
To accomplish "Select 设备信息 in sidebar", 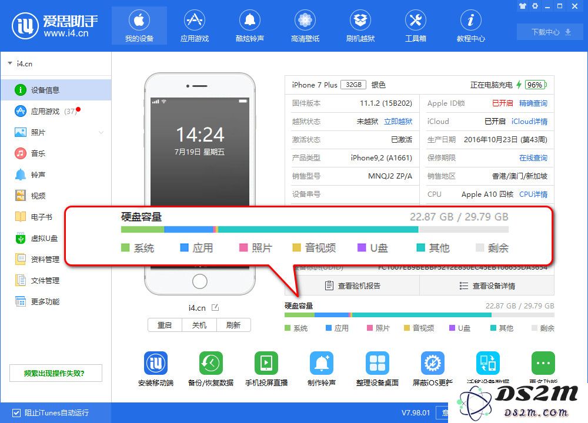I will (56, 90).
